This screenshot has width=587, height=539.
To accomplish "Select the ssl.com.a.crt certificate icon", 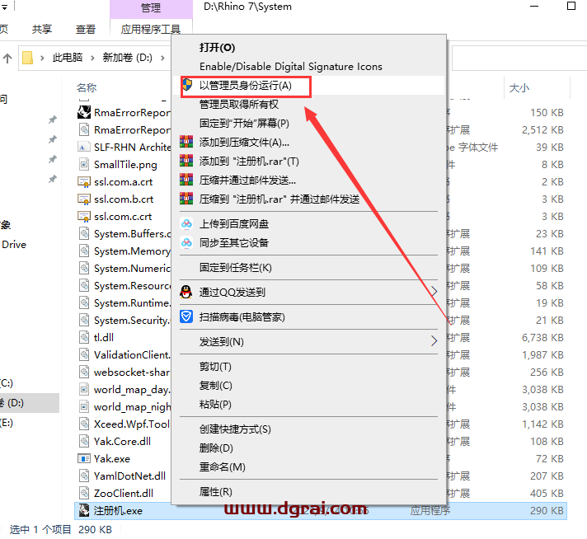I will [x=84, y=182].
